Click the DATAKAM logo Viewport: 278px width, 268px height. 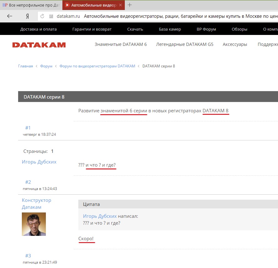point(39,45)
